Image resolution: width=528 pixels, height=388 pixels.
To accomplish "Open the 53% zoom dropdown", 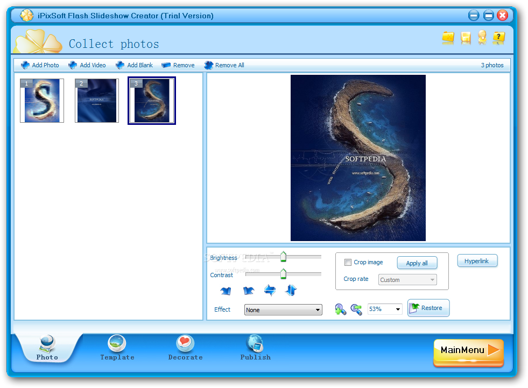I will point(384,309).
